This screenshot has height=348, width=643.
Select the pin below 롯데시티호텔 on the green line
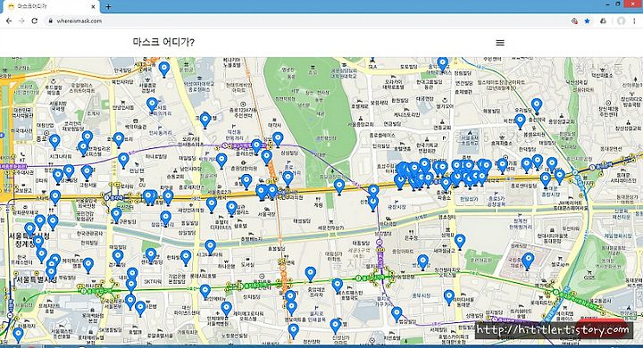pyautogui.click(x=205, y=292)
